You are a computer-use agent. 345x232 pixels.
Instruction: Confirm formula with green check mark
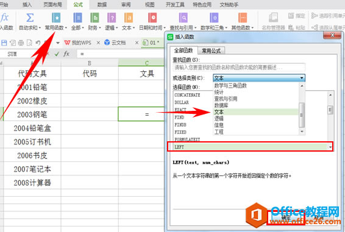pyautogui.click(x=57, y=54)
